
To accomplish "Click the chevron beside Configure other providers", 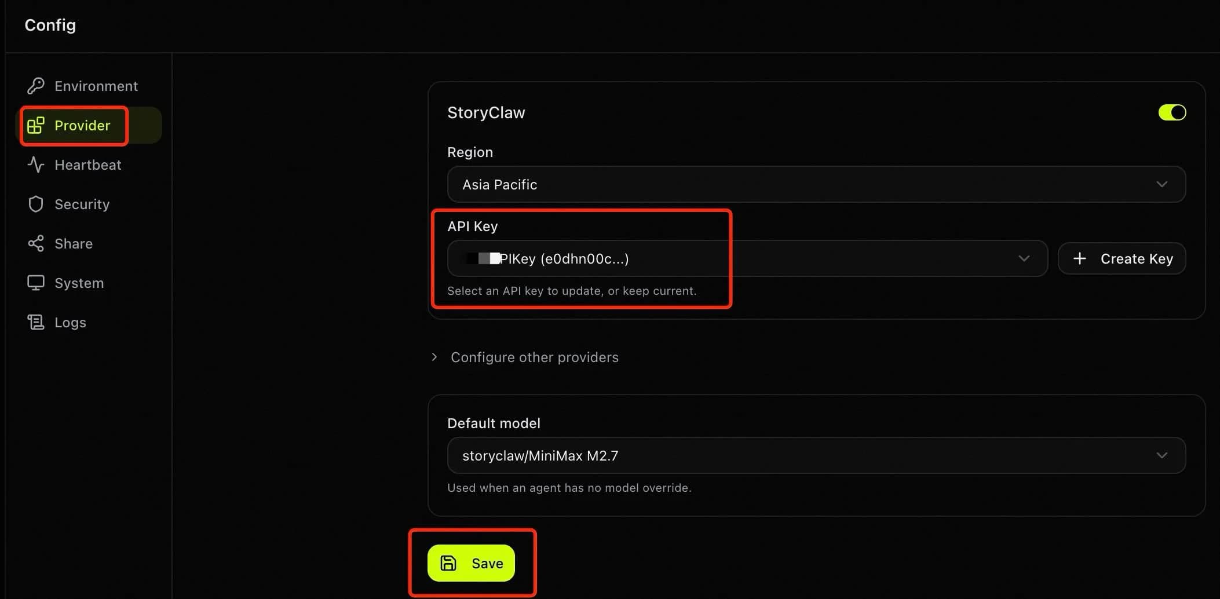I will pyautogui.click(x=434, y=357).
